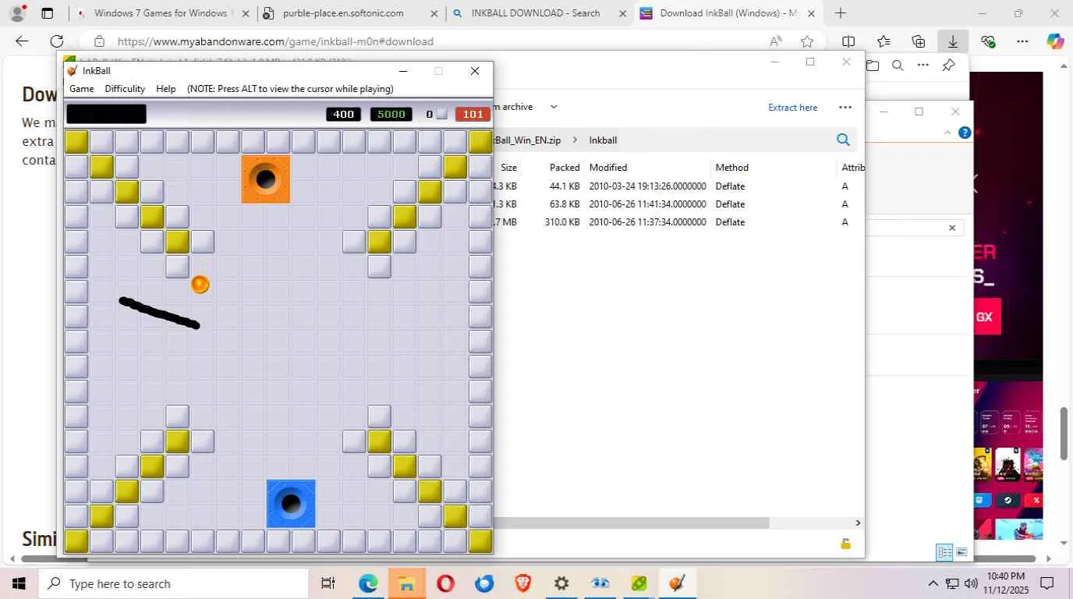Select the Inkball folder in archive breadcrumb
The height and width of the screenshot is (599, 1073).
tap(603, 140)
